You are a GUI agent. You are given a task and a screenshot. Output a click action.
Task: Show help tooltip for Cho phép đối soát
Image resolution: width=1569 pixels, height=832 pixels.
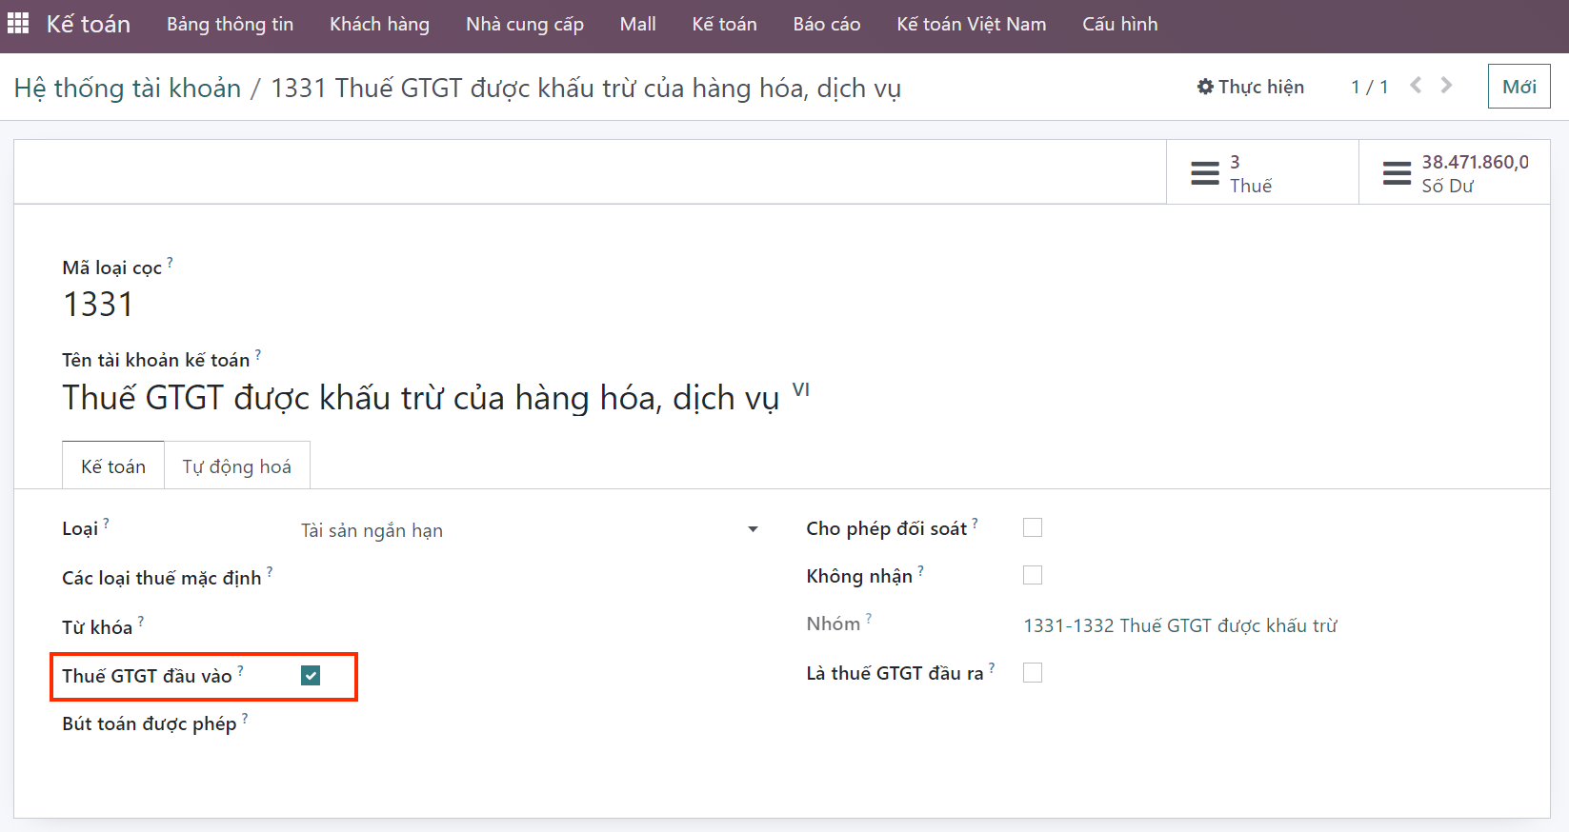(975, 523)
